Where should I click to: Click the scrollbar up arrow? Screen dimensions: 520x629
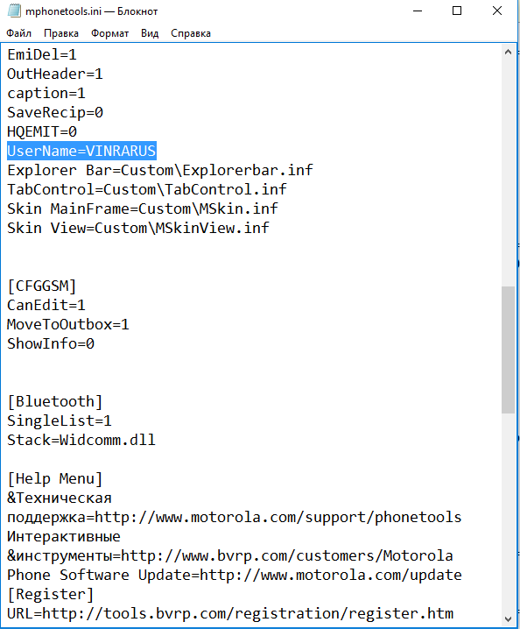[x=508, y=53]
